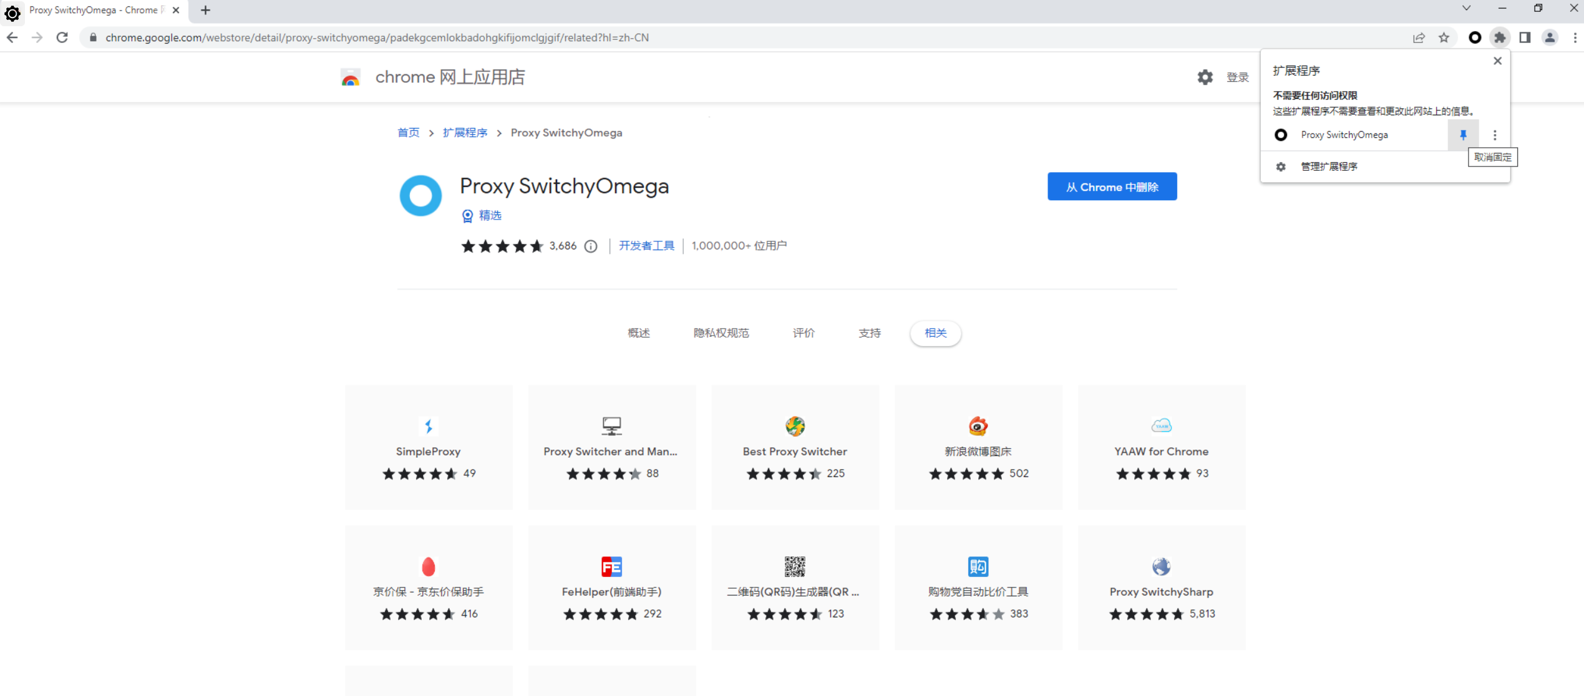Open the side panel icon
Viewport: 1584px width, 696px height.
pos(1525,37)
